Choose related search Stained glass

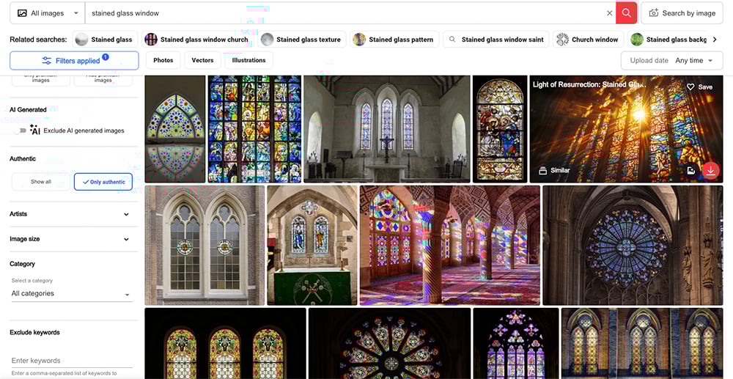point(105,40)
